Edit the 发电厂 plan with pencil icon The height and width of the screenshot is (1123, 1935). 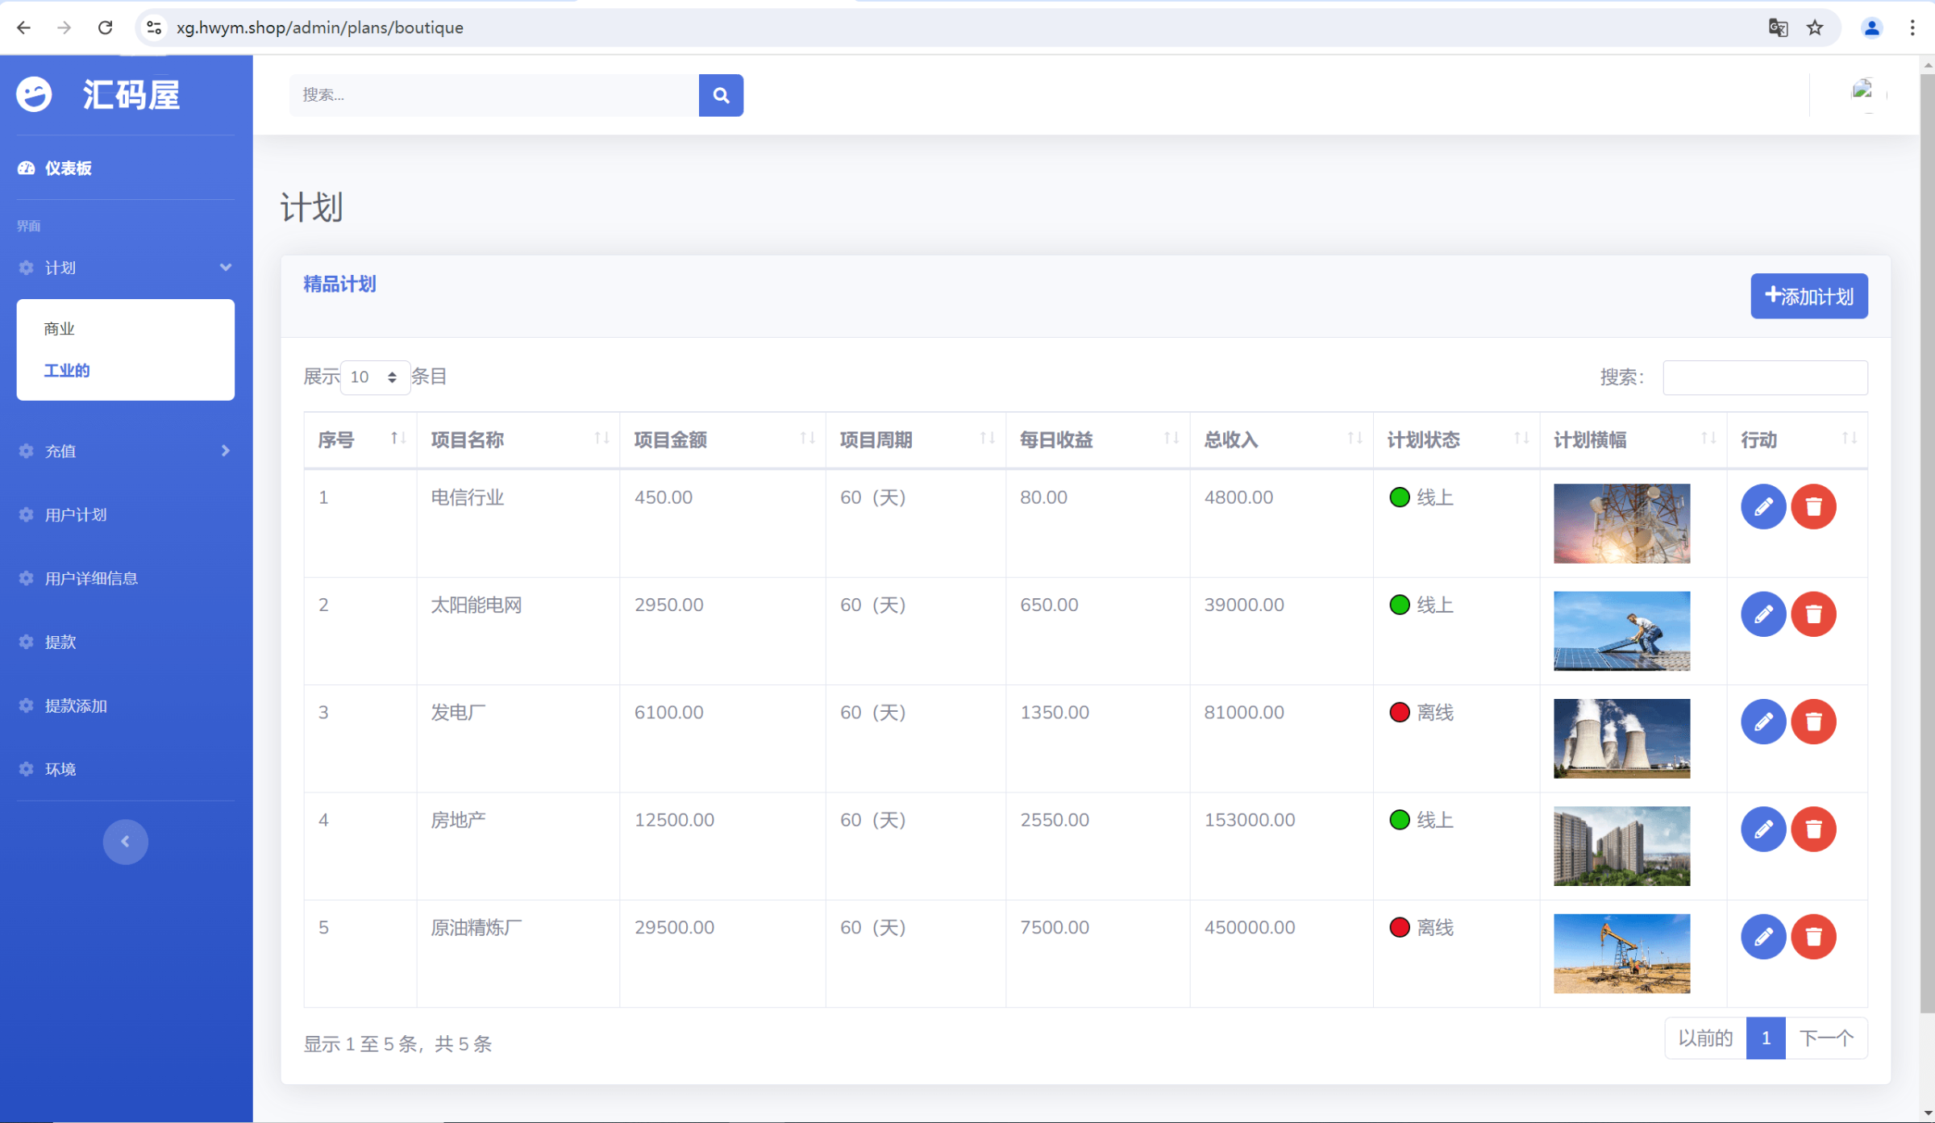point(1762,722)
